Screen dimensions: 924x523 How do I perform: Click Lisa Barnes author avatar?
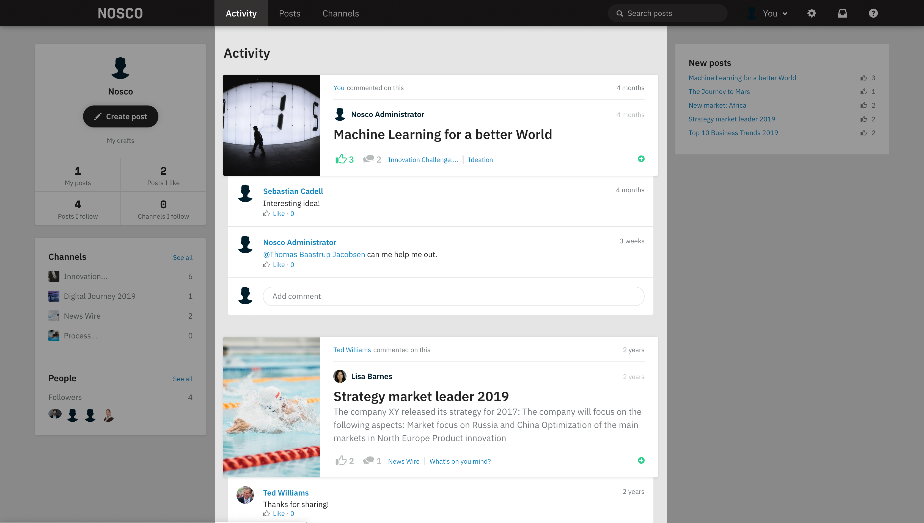(340, 376)
